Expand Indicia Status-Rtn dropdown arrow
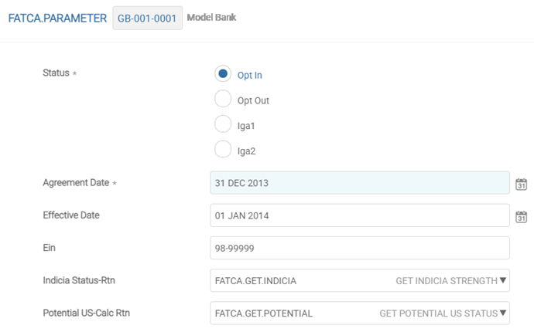This screenshot has width=534, height=332. [503, 281]
